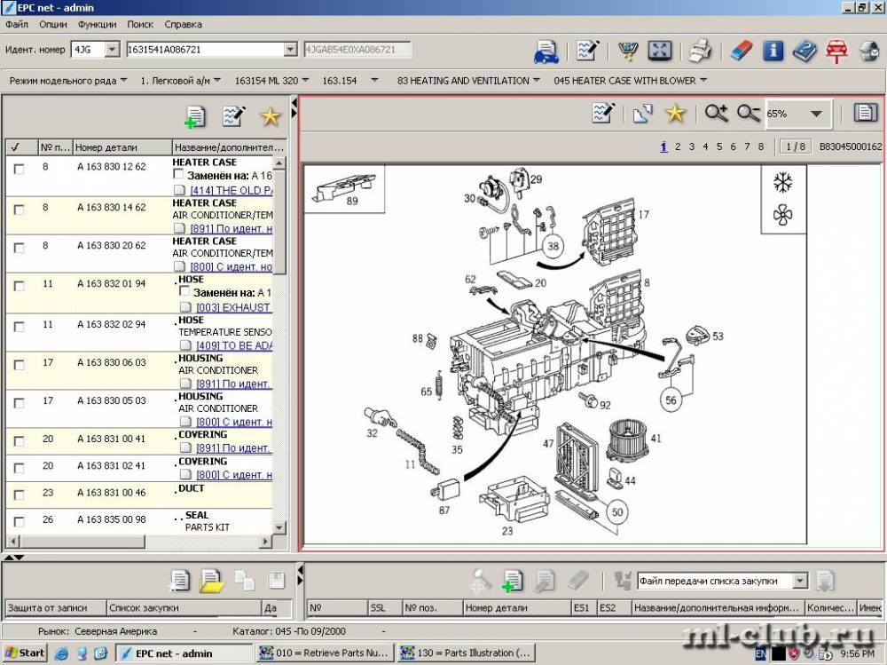Click the star favorites icon above parts list
This screenshot has width=887, height=665.
(270, 116)
